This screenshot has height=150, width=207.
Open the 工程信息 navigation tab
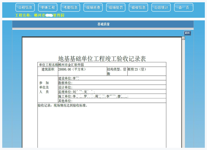click(25, 7)
